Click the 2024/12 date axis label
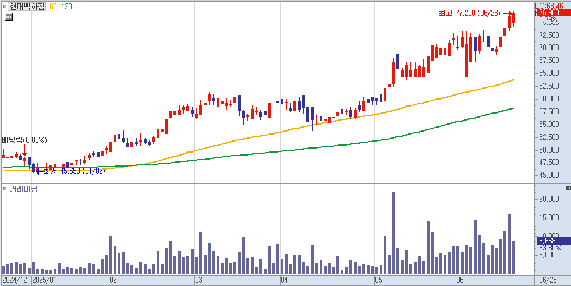The width and height of the screenshot is (571, 286). point(15,280)
